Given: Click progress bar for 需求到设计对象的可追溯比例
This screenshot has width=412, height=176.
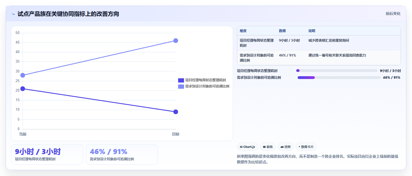Looking at the screenshot, I should (x=339, y=78).
